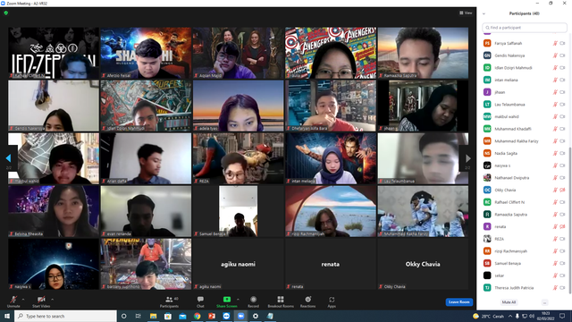
Task: Select intan meliana in participant list
Action: pyautogui.click(x=525, y=80)
